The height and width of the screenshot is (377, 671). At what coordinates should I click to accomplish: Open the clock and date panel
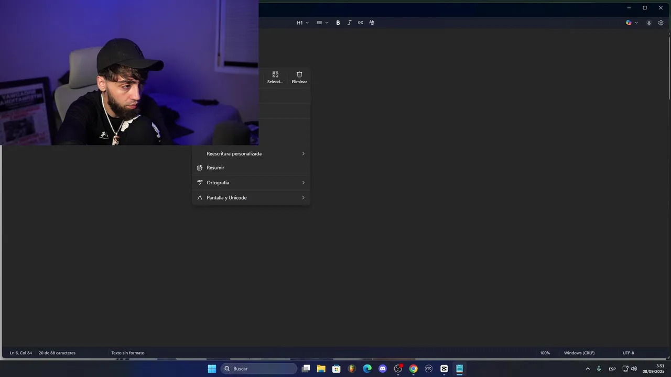[654, 369]
